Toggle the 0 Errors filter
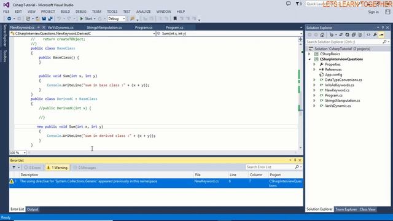 [x=33, y=168]
